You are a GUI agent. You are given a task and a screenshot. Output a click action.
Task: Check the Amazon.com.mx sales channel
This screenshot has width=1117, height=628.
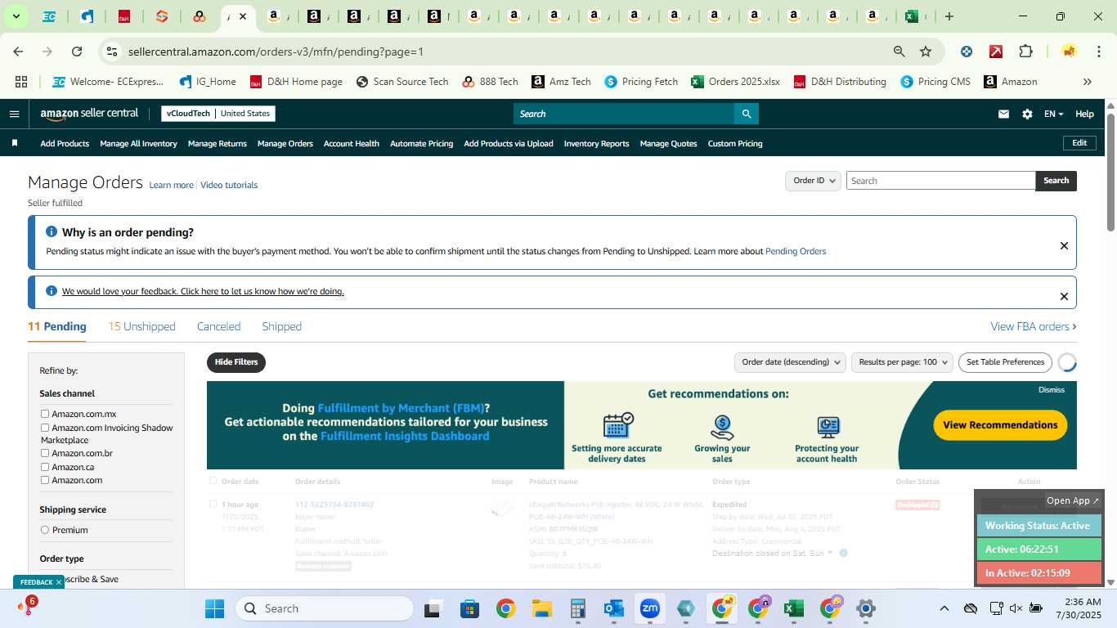[45, 414]
